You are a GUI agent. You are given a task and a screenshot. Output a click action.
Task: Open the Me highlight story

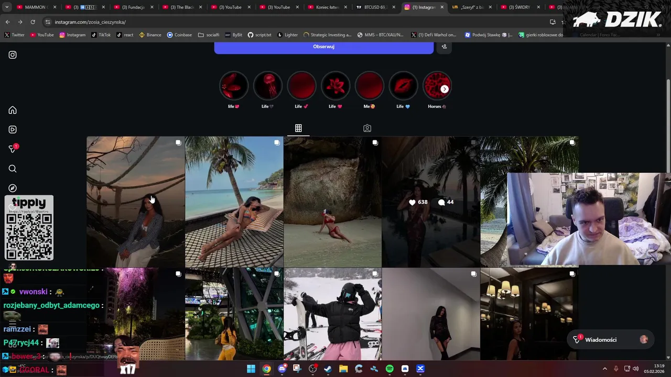pos(370,90)
